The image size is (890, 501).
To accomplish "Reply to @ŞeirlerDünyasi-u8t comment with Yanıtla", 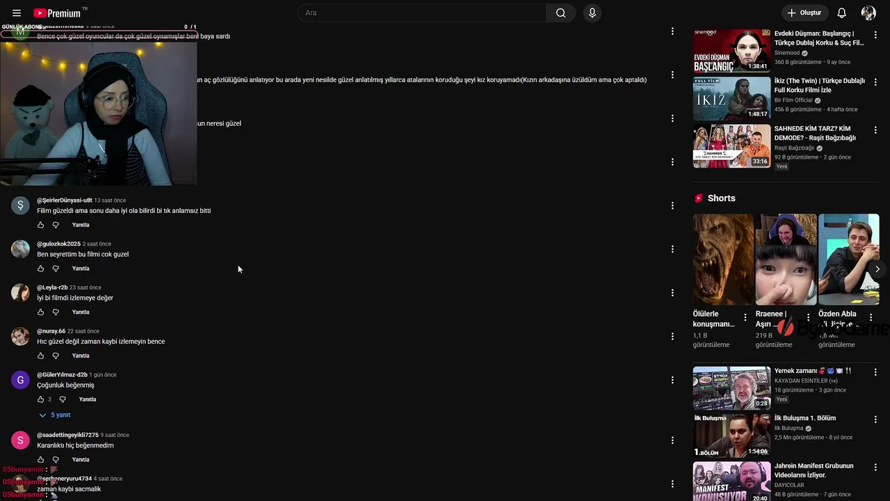I will [x=81, y=225].
